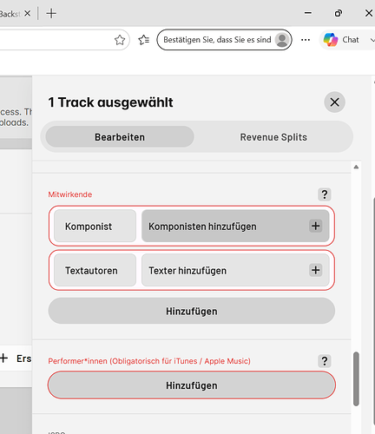Image resolution: width=375 pixels, height=434 pixels.
Task: Click the Texter hinzufügen input field
Action: click(x=235, y=270)
